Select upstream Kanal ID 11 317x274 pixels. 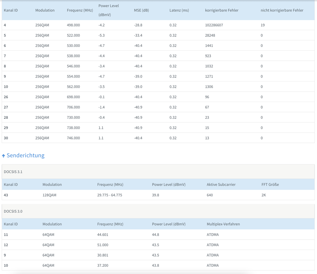tap(6, 235)
